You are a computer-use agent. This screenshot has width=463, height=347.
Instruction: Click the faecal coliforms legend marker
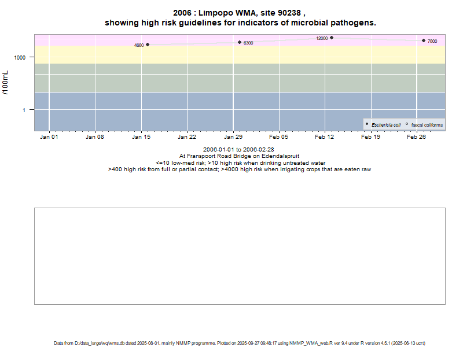click(x=407, y=124)
